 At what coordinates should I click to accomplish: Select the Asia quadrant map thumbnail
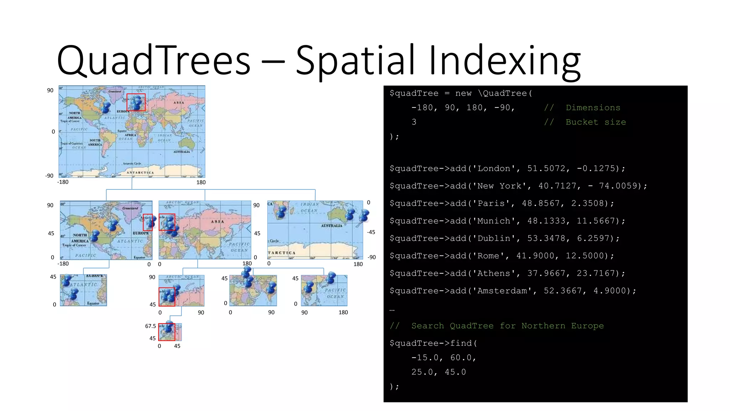point(205,230)
